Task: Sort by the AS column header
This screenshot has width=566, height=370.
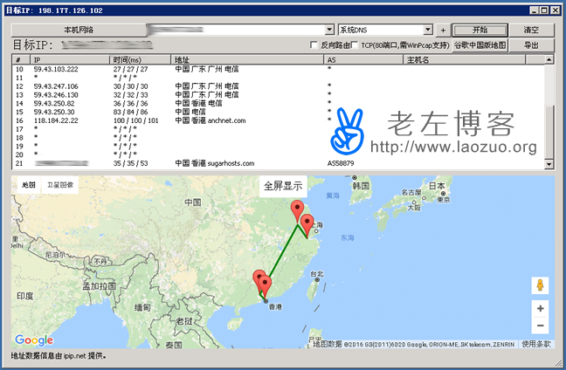Action: point(363,60)
